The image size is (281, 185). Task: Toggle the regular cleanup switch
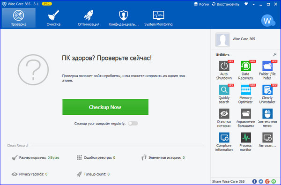133,123
